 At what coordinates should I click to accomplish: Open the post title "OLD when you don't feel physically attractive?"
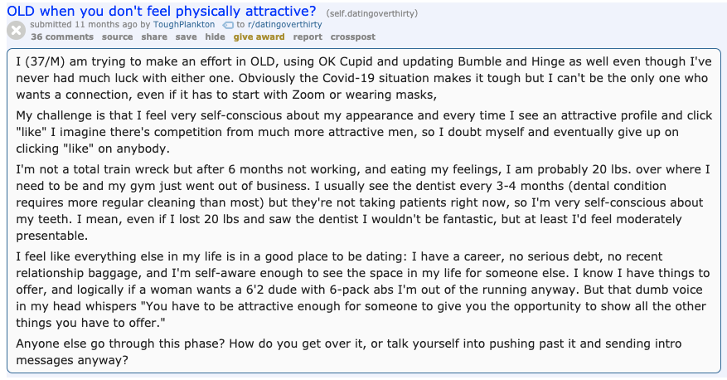[x=162, y=11]
